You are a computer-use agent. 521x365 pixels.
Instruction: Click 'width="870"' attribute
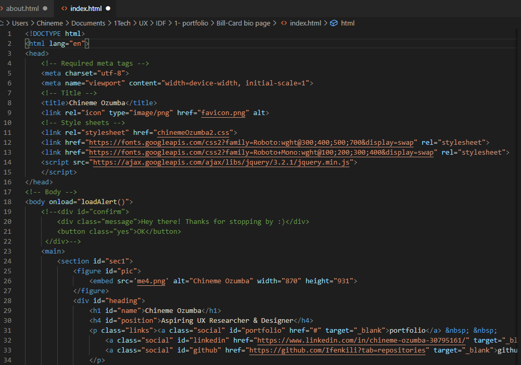[279, 281]
